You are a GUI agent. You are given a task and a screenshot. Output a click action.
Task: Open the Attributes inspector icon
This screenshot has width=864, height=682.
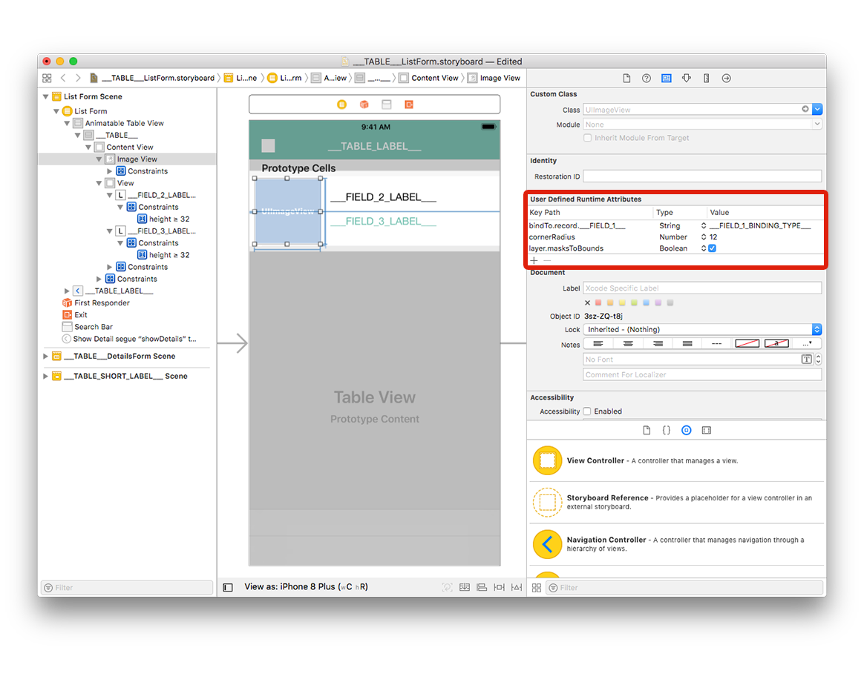click(x=686, y=78)
